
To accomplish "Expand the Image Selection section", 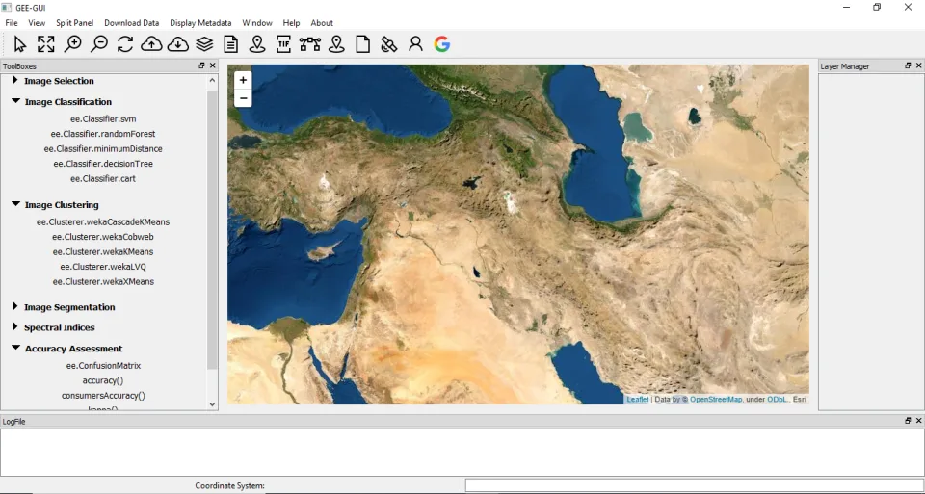I will (15, 81).
